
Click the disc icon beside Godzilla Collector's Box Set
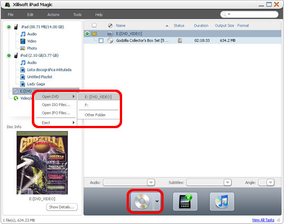coord(110,40)
